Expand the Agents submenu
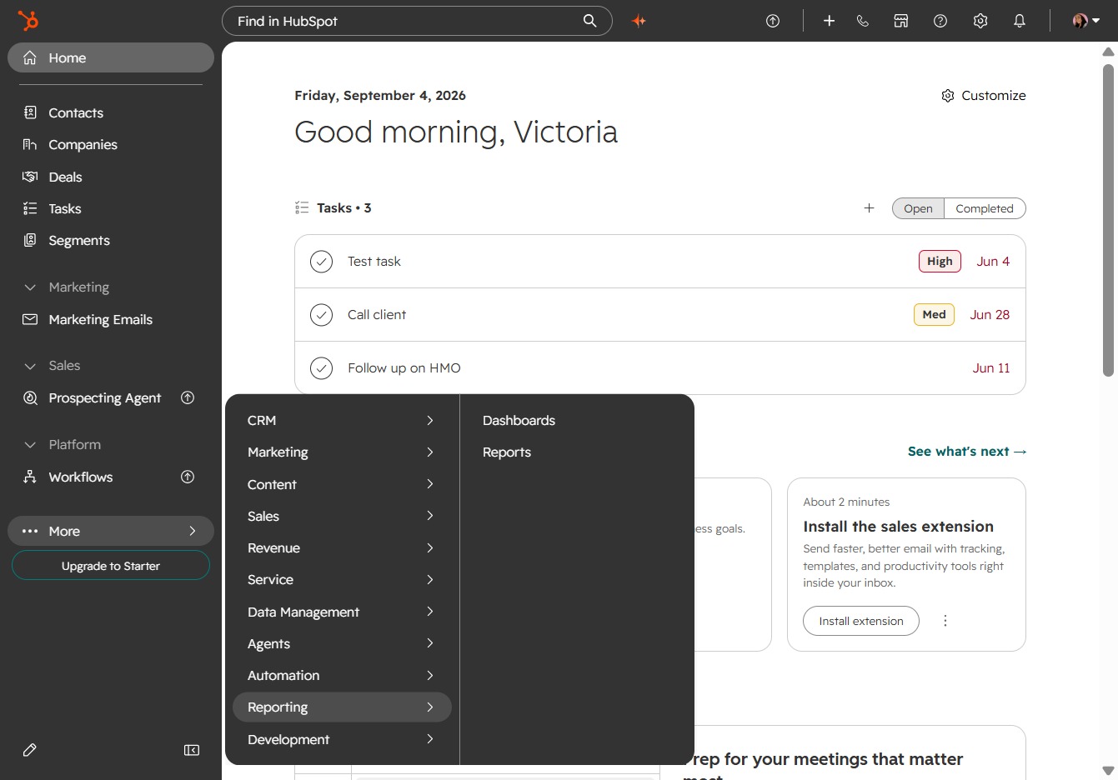Viewport: 1118px width, 780px height. click(x=342, y=644)
